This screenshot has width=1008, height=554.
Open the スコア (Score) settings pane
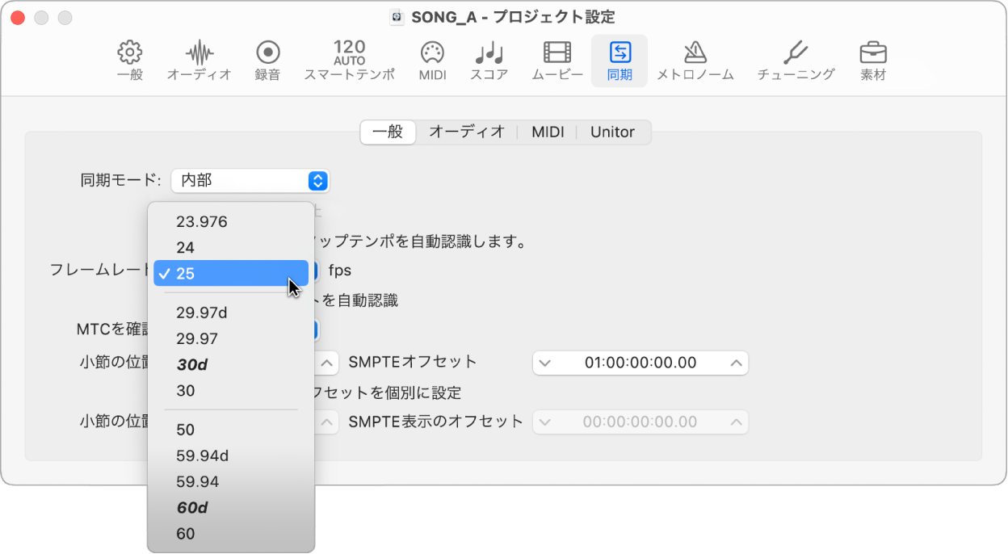(x=488, y=61)
